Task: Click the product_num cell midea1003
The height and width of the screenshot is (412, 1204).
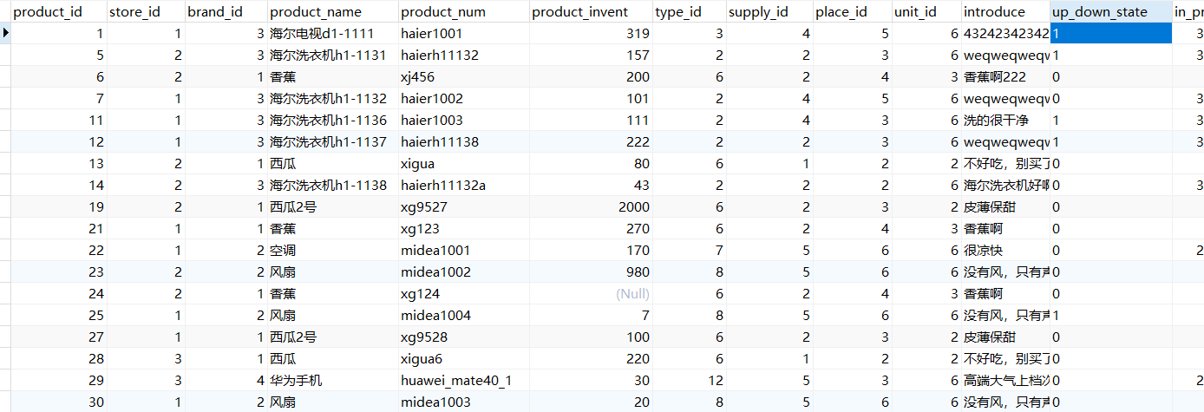Action: pos(463,402)
